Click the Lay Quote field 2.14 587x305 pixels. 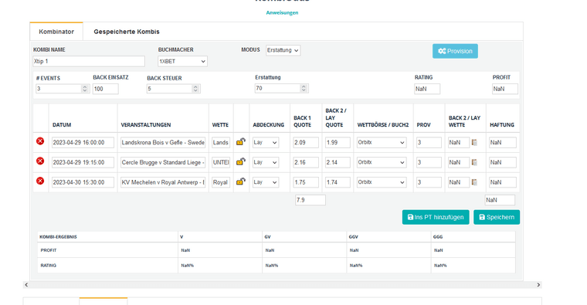click(x=338, y=162)
